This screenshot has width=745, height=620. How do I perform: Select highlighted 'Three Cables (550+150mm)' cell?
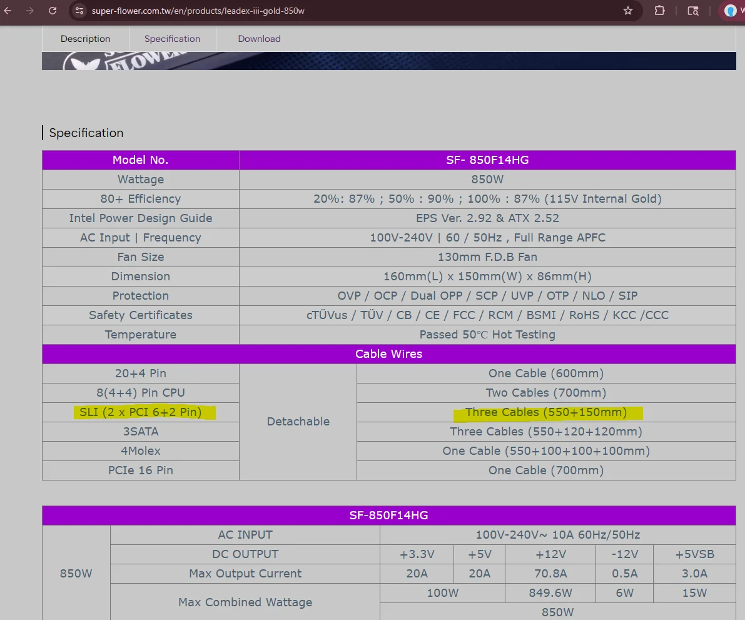click(547, 412)
